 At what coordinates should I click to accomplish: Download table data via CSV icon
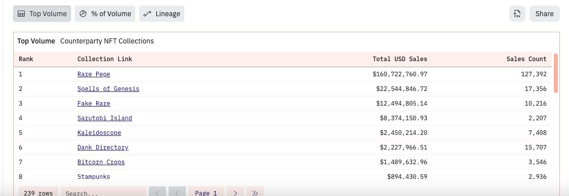(517, 14)
